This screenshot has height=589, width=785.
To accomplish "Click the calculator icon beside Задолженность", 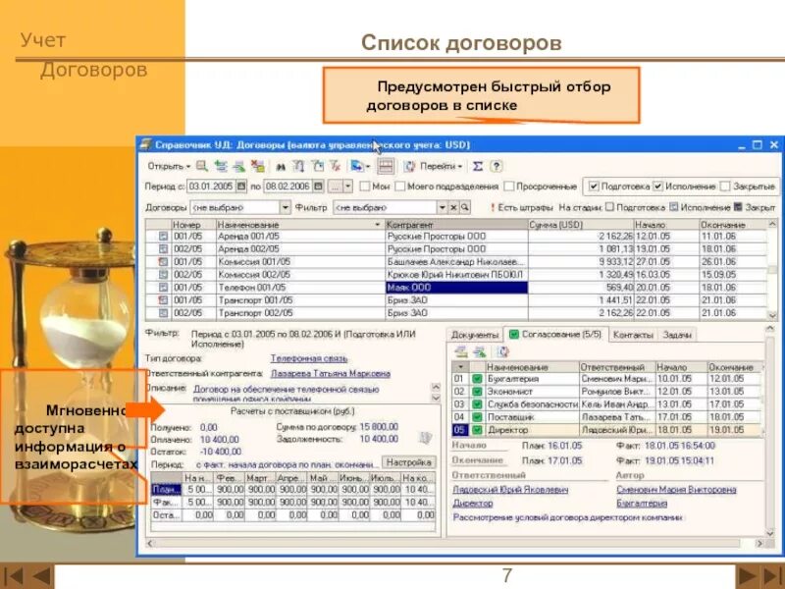I will (x=425, y=438).
